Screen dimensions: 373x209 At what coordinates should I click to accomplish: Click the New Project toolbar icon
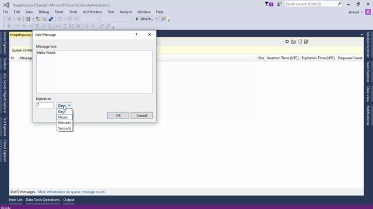[28, 19]
